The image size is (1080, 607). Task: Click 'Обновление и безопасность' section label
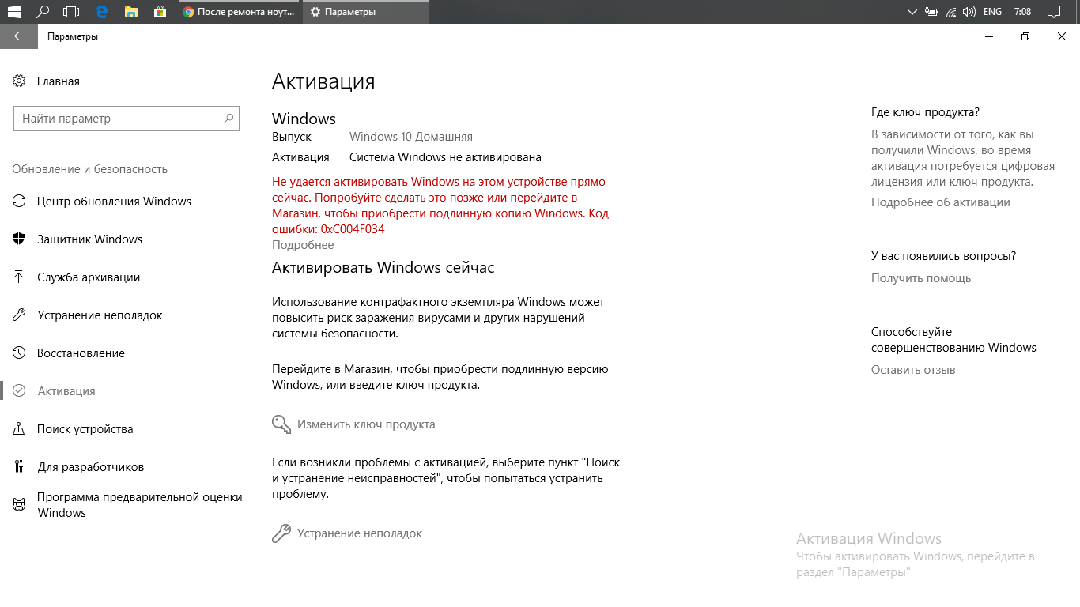(90, 169)
